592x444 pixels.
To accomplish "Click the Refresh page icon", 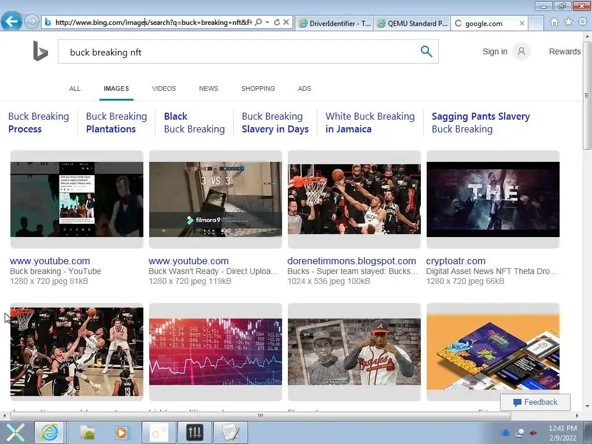I will pos(277,23).
